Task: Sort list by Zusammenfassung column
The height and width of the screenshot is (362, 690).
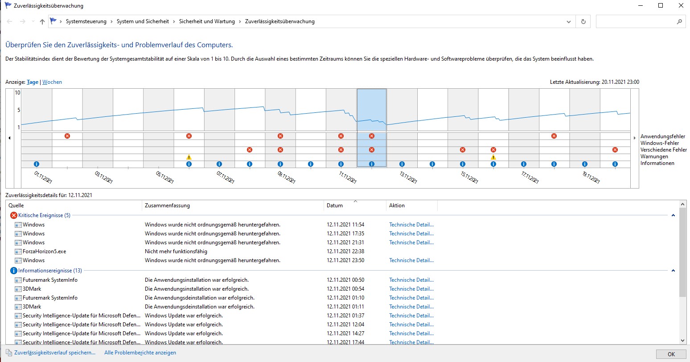Action: pos(233,206)
